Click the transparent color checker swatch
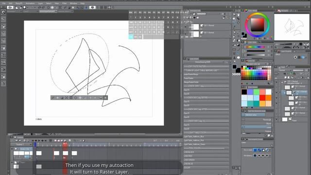 tap(236, 74)
